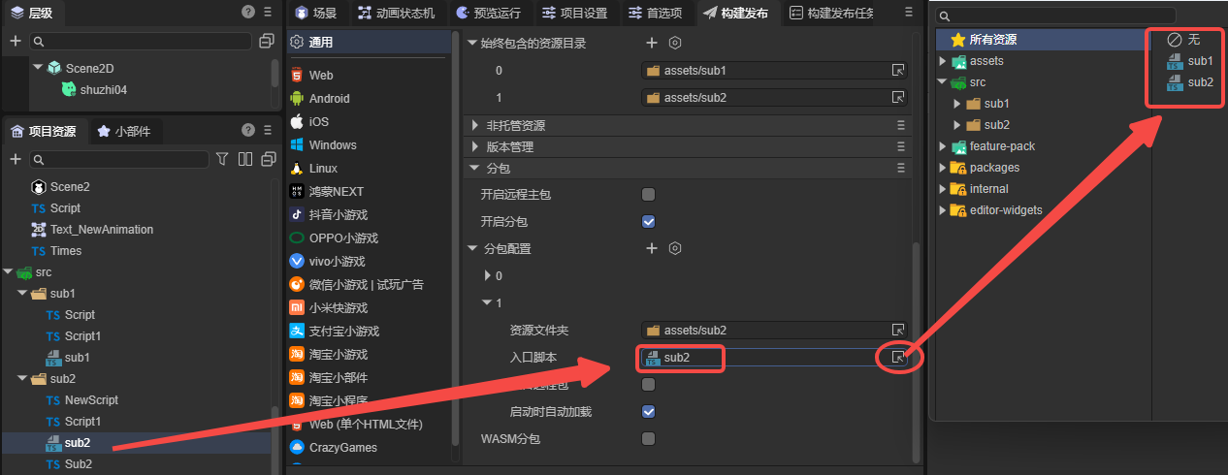Add a new node in the hierarchy panel
This screenshot has height=475, width=1228.
[x=15, y=41]
